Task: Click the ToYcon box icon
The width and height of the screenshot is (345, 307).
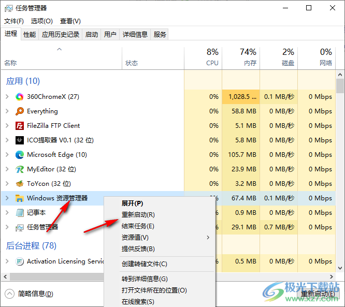Action: click(19, 184)
